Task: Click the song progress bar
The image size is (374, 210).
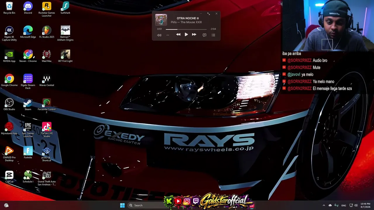Action: [186, 29]
